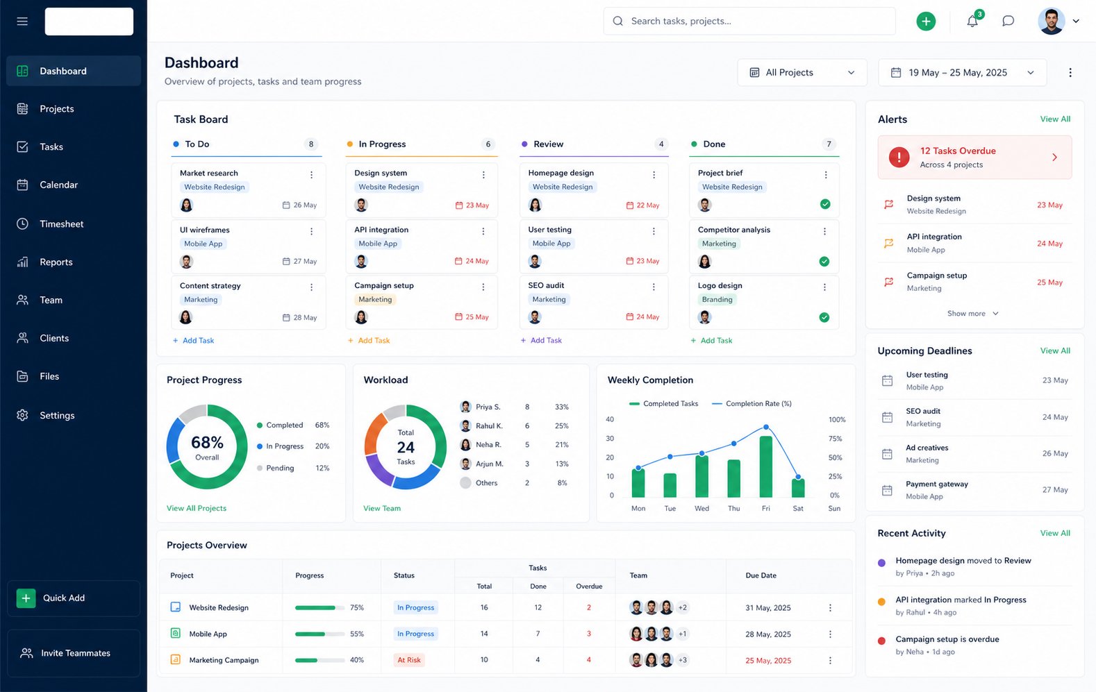
Task: Click View Team link
Action: click(382, 508)
